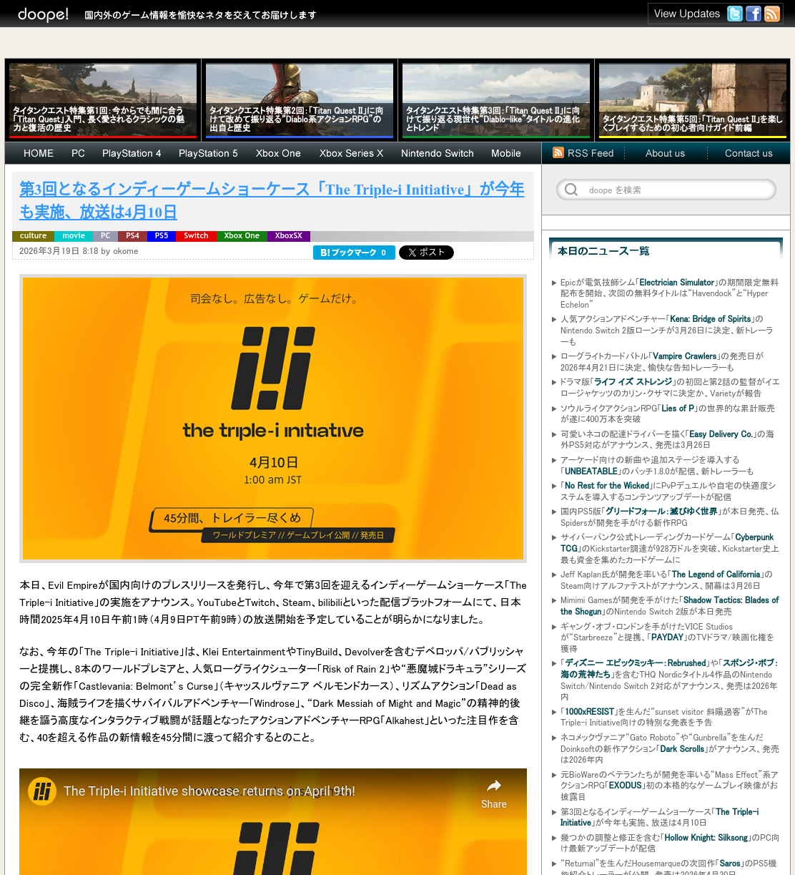Image resolution: width=795 pixels, height=875 pixels.
Task: Open Titan Quest feature part 5 thumbnail
Action: click(x=693, y=100)
